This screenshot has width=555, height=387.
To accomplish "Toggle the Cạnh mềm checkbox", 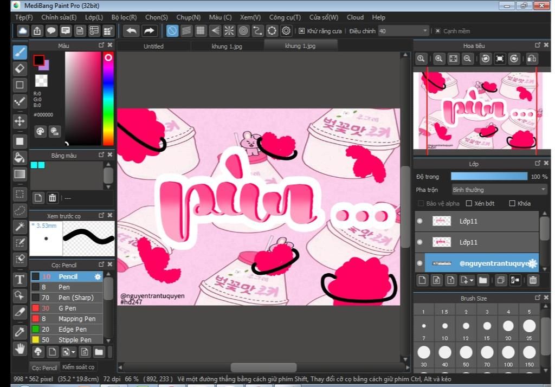I will pos(438,31).
